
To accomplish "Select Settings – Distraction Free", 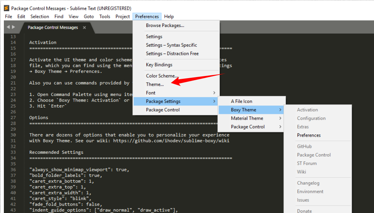I will pos(172,54).
